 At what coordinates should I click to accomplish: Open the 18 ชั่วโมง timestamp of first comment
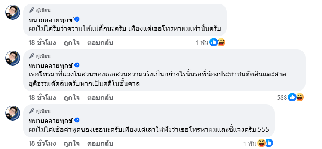tap(42, 43)
